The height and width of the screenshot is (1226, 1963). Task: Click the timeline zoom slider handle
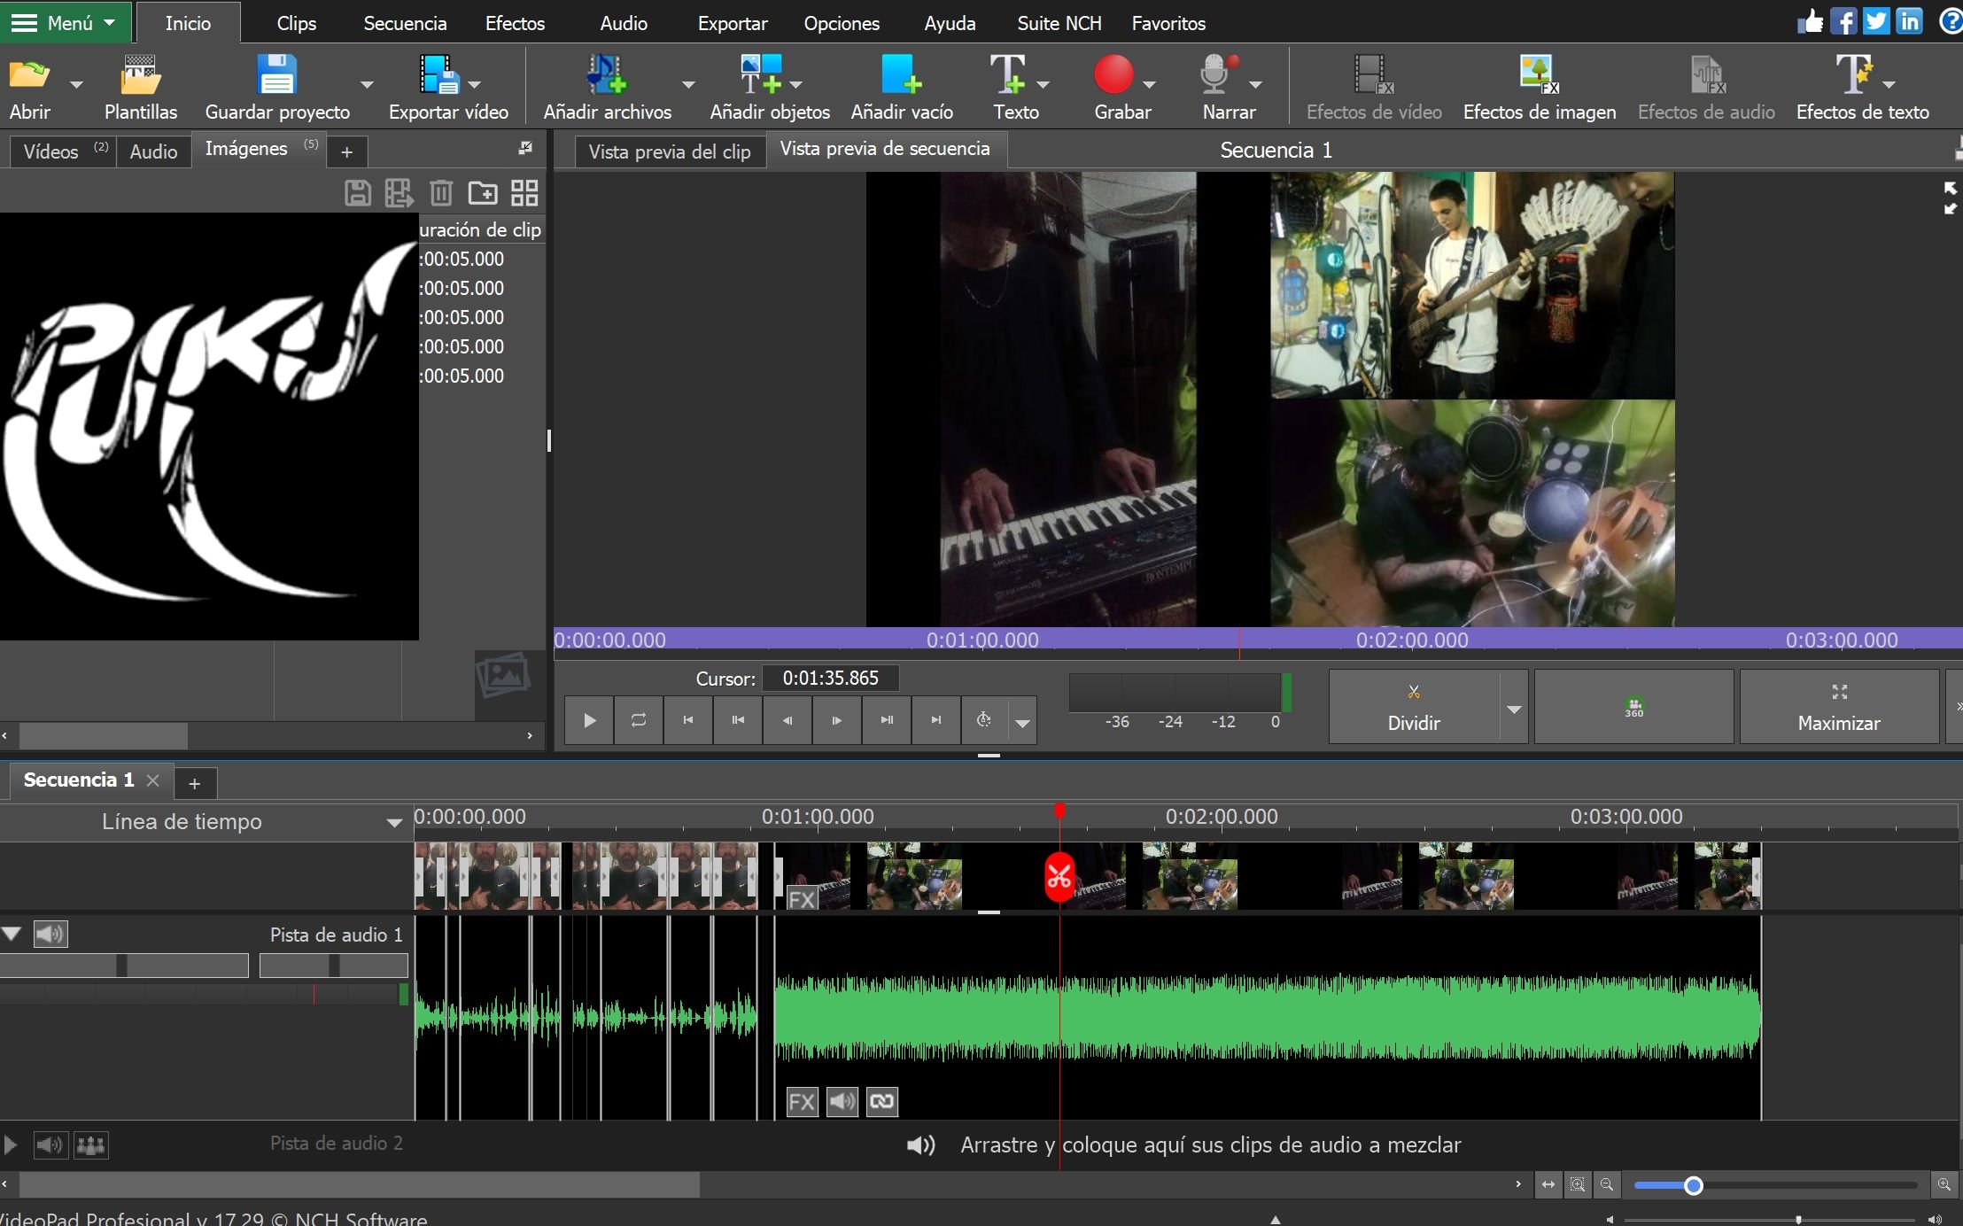pyautogui.click(x=1693, y=1185)
